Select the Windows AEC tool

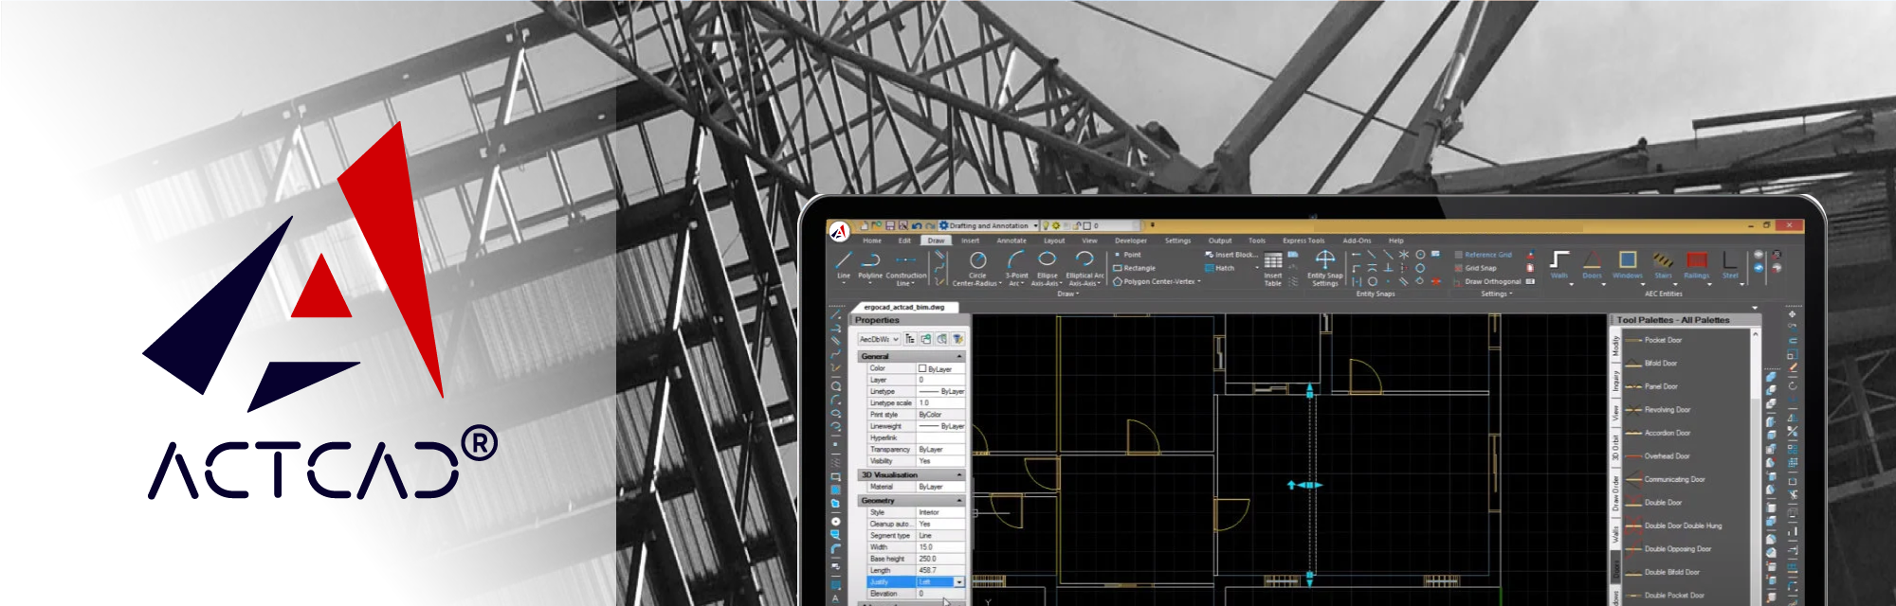pyautogui.click(x=1628, y=265)
